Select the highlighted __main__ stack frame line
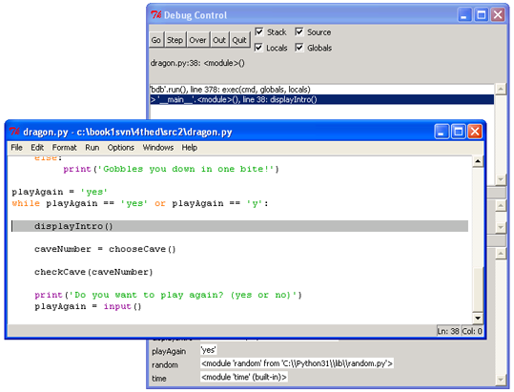Image resolution: width=514 pixels, height=392 pixels. pos(321,99)
